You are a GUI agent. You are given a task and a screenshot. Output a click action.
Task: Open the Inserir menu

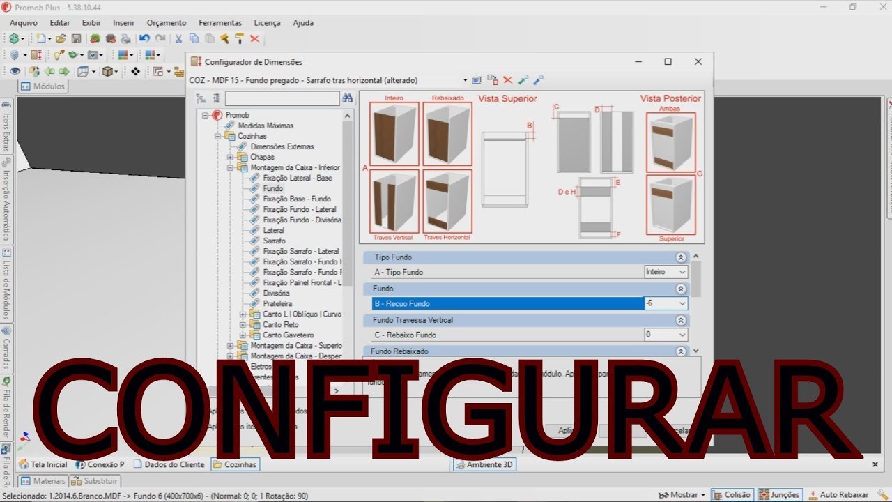click(x=124, y=22)
